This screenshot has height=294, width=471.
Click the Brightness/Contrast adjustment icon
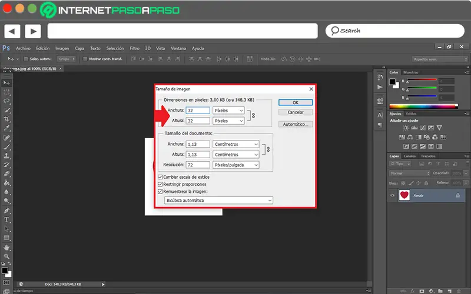pyautogui.click(x=406, y=128)
